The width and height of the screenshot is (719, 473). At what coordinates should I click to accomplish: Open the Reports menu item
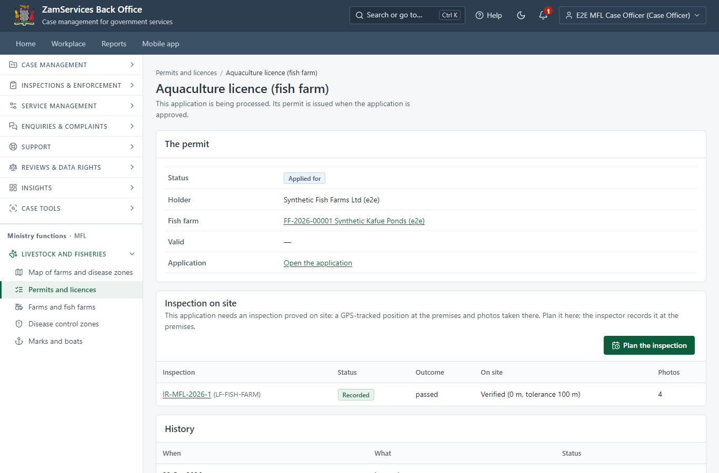[114, 44]
